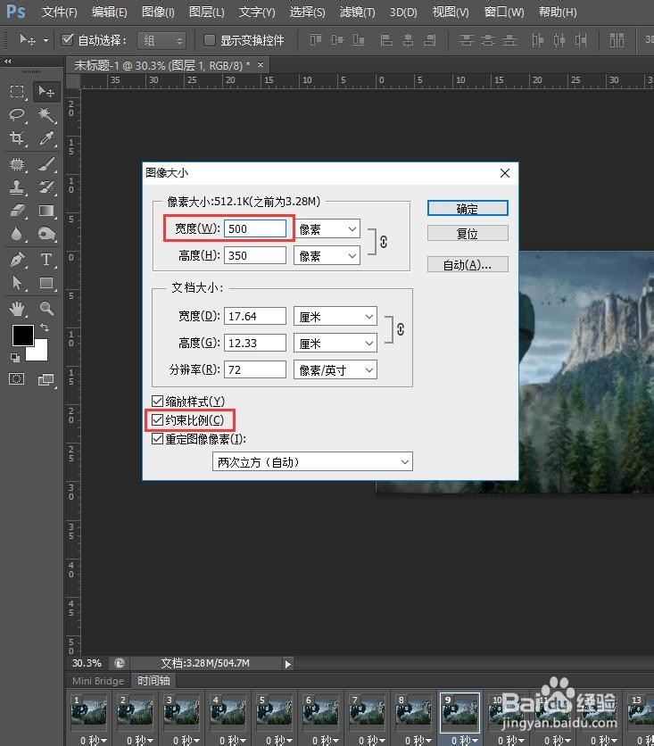Click the background color swatch (white)

[x=40, y=352]
